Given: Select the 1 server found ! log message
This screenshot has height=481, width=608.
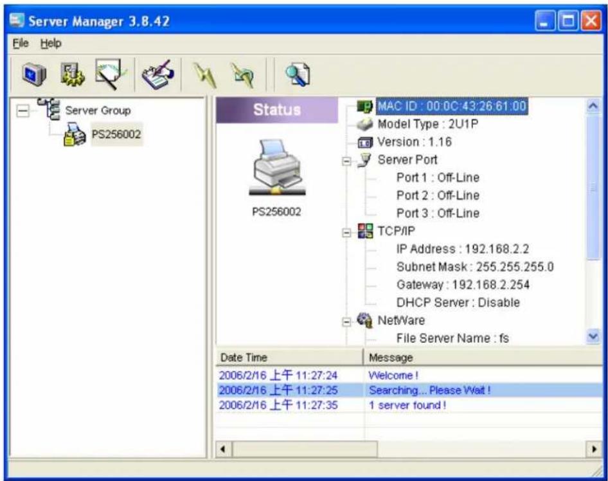Looking at the screenshot, I should tap(407, 405).
